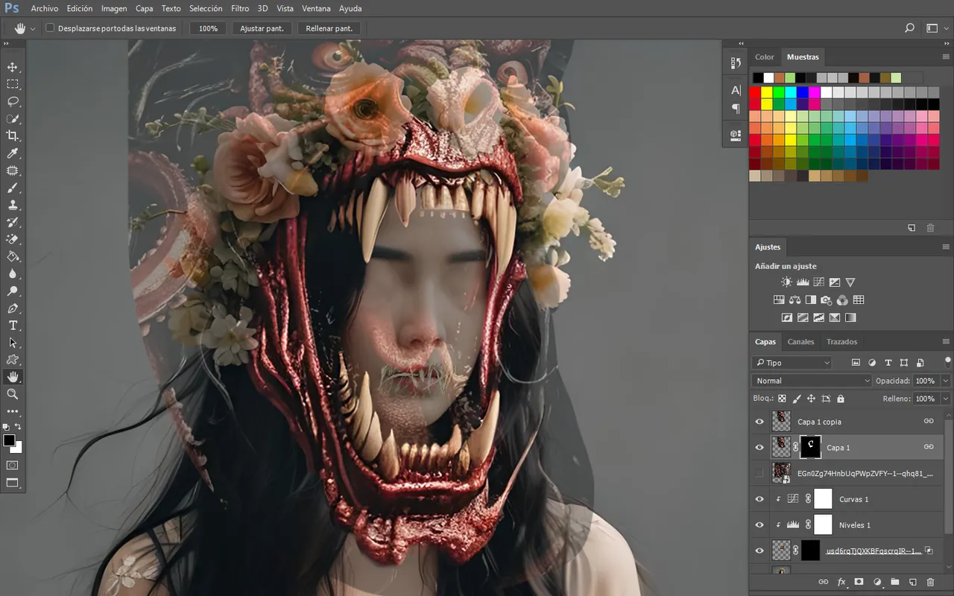Screen dimensions: 954x596
Task: Create a new layer group
Action: [894, 582]
